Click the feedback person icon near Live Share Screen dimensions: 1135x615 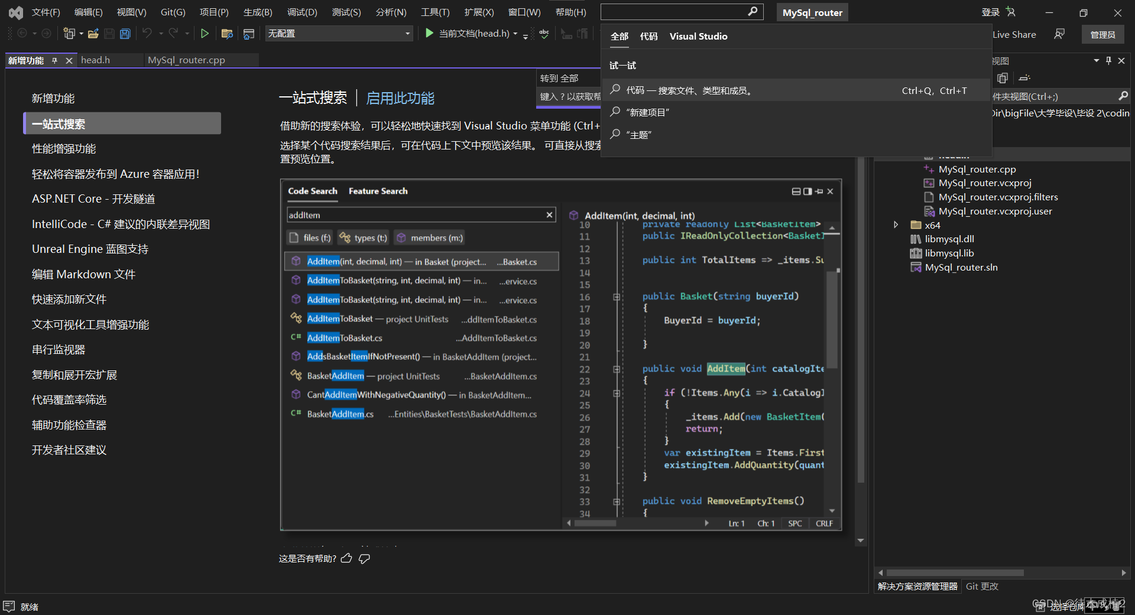1059,34
